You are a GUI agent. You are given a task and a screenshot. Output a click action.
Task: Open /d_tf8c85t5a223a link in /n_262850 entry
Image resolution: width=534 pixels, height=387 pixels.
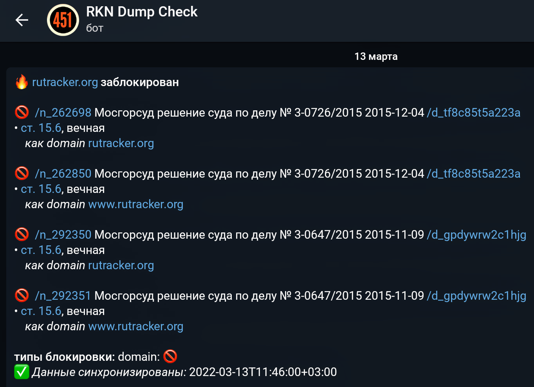474,174
